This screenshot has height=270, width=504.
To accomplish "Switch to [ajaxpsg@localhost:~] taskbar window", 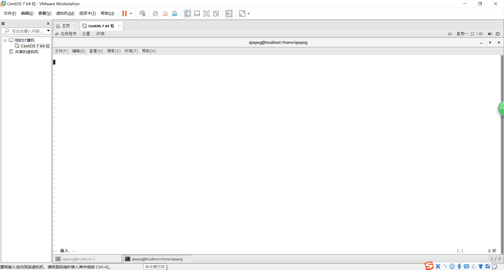I will [x=88, y=259].
